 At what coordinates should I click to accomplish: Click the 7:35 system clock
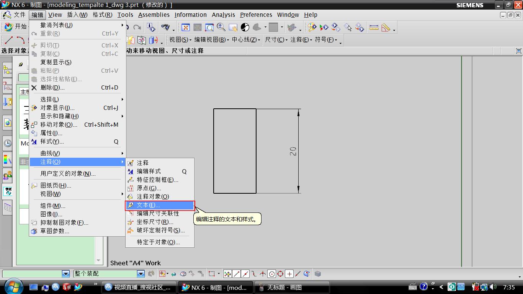tap(509, 287)
